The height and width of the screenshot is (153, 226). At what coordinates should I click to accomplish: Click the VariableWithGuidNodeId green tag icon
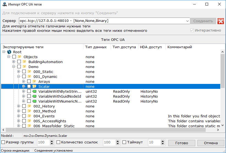34,96
